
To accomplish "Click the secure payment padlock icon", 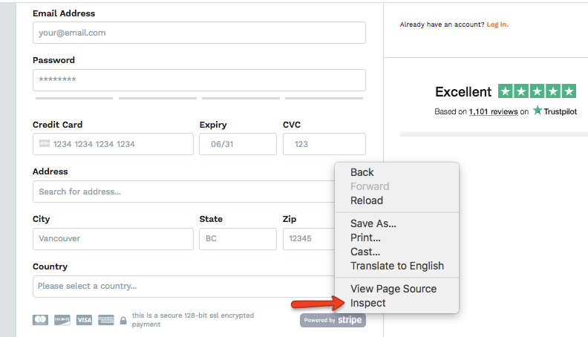I will point(123,321).
